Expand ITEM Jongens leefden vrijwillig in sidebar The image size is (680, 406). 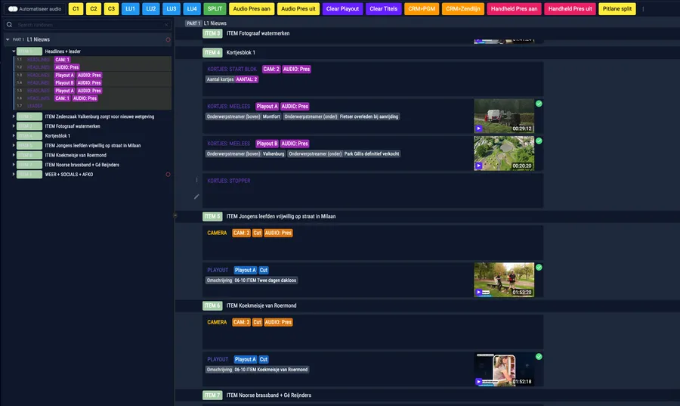(x=14, y=145)
